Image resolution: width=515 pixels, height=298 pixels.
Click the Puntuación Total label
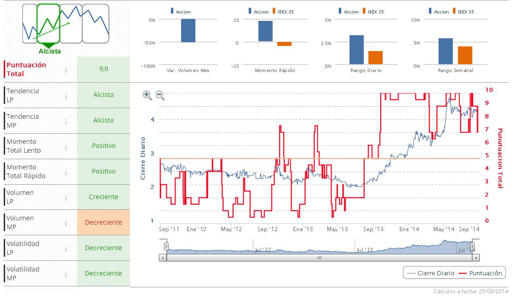[26, 69]
